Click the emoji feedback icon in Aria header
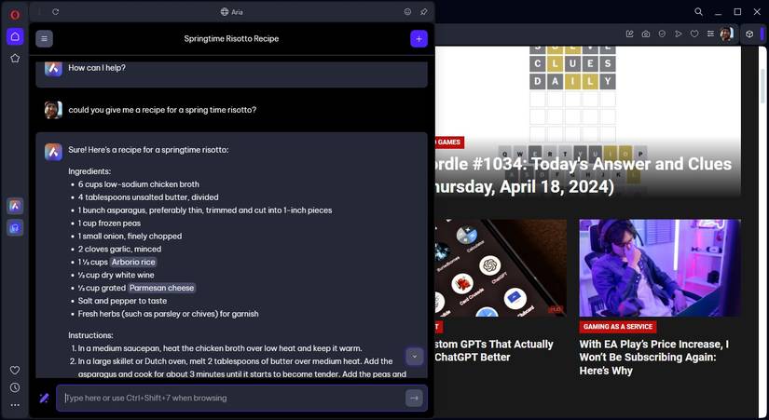Image resolution: width=769 pixels, height=420 pixels. click(x=407, y=12)
